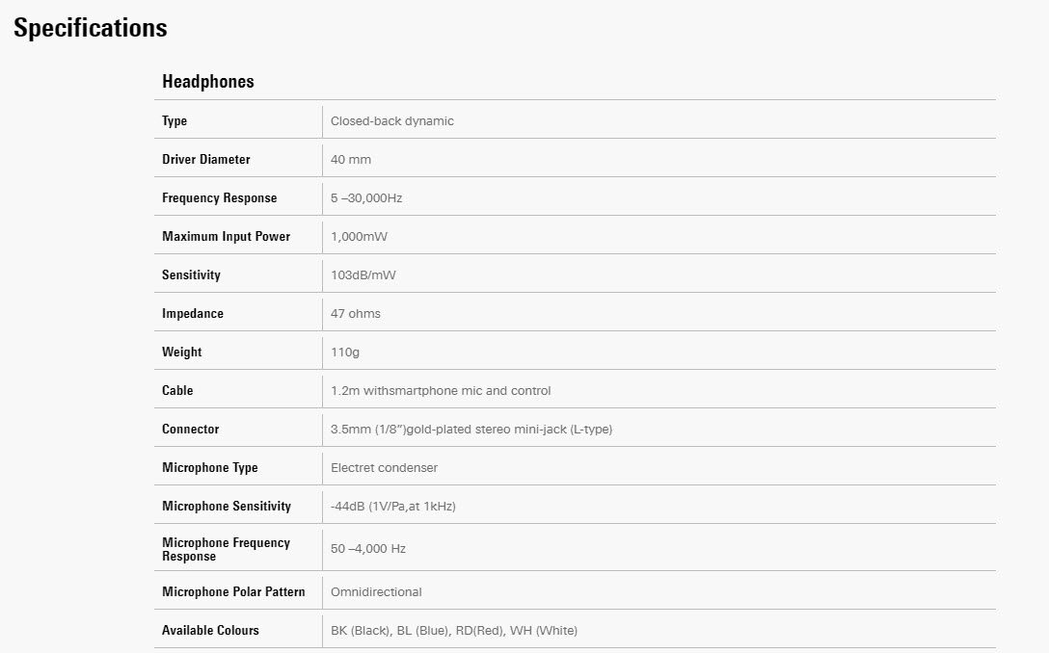Click the 47 ohms value
Image resolution: width=1049 pixels, height=653 pixels.
tap(355, 314)
